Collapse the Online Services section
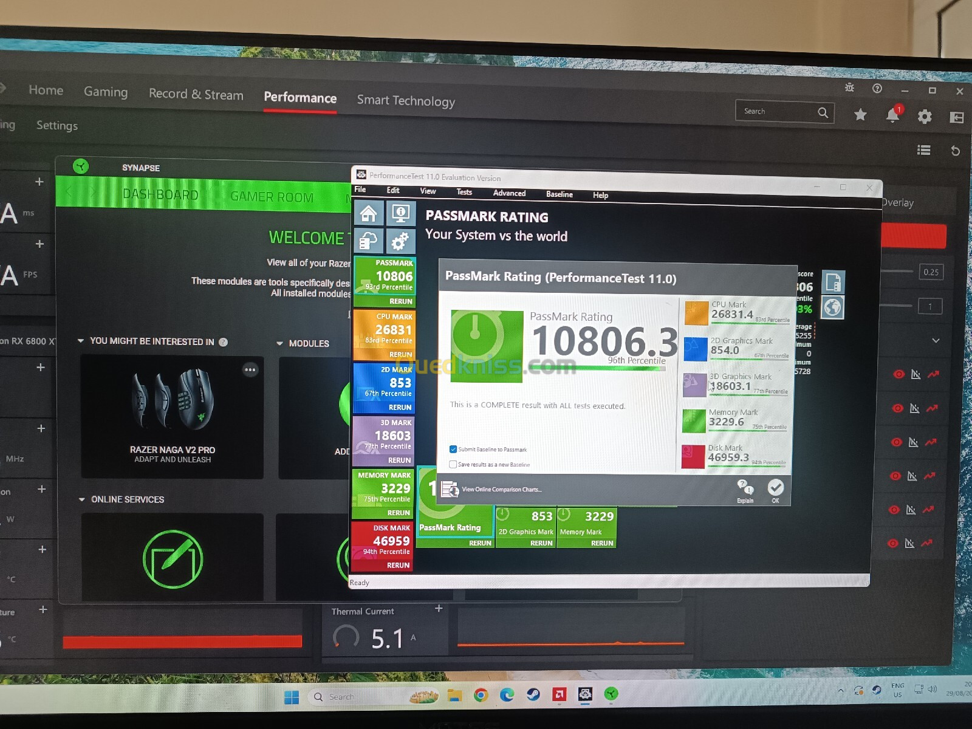This screenshot has height=729, width=972. point(82,499)
